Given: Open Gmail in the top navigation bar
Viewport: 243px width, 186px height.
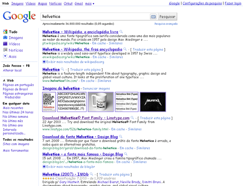Looking at the screenshot, I should pos(79,3).
